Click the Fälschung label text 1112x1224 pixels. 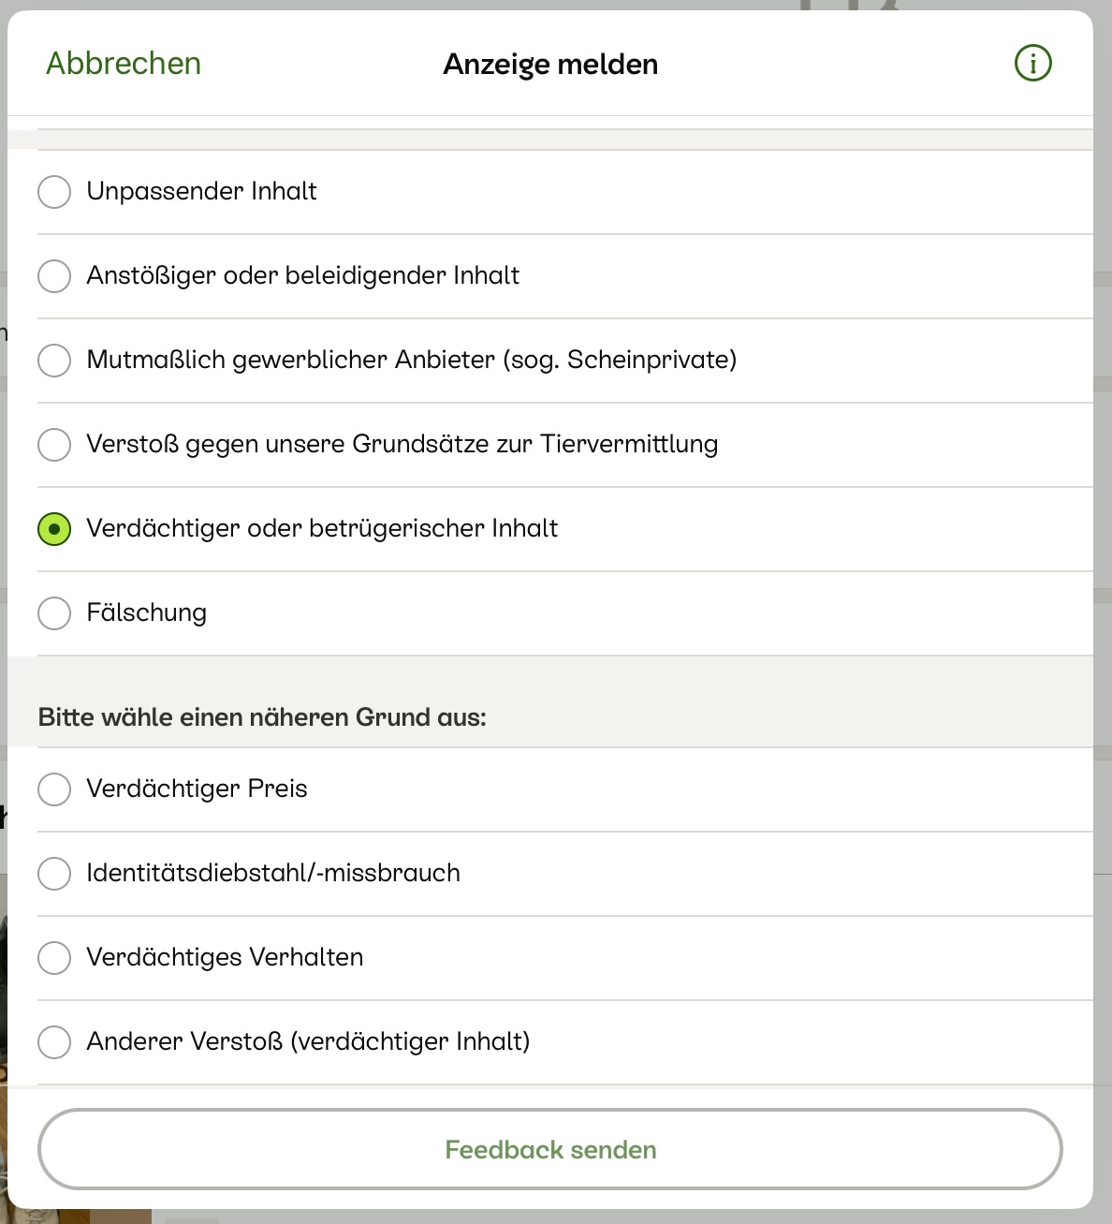pos(147,613)
